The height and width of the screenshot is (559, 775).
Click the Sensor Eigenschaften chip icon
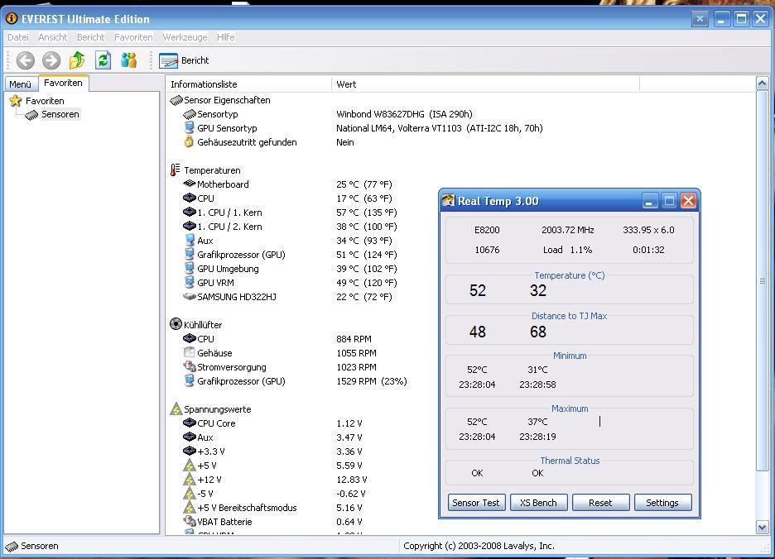[176, 100]
